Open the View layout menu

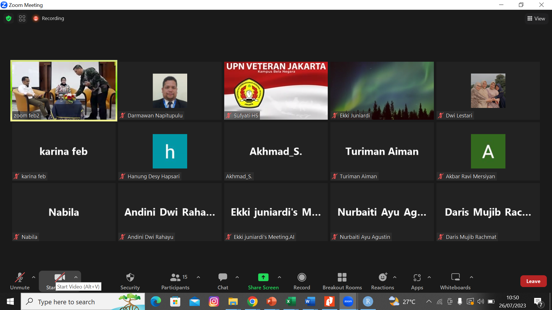[536, 19]
